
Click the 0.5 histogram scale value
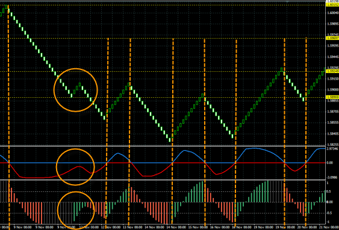(328, 191)
